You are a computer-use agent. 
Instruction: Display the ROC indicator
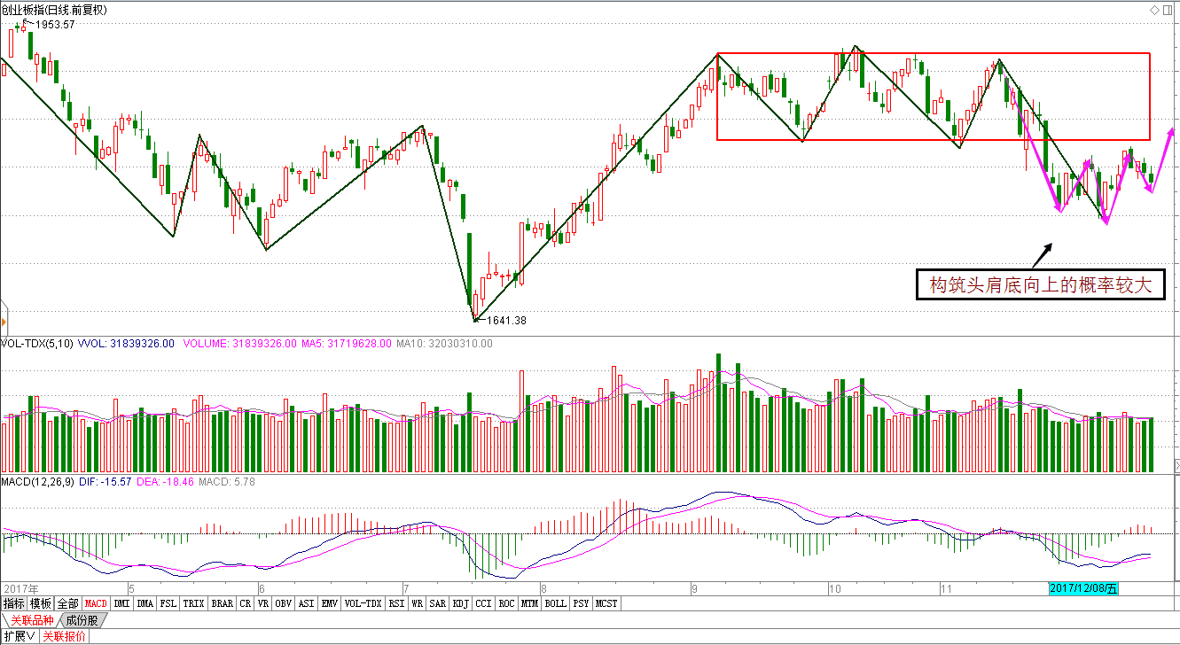[507, 603]
